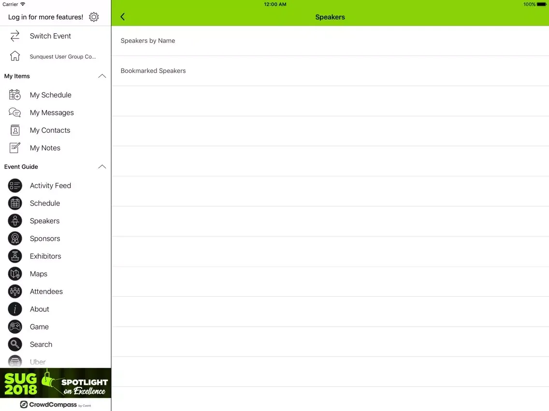Tap the WiFi status icon
Screen dimensions: 549x411
tap(23, 4)
